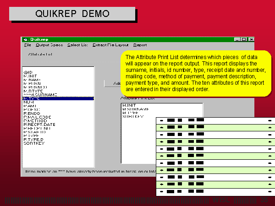Select SORTKEY in the Attribute Print List box

click(x=133, y=117)
